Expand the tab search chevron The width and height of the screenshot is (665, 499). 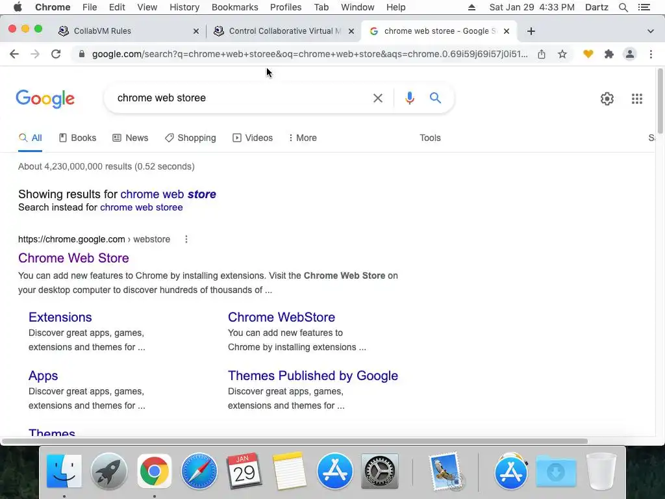coord(650,31)
